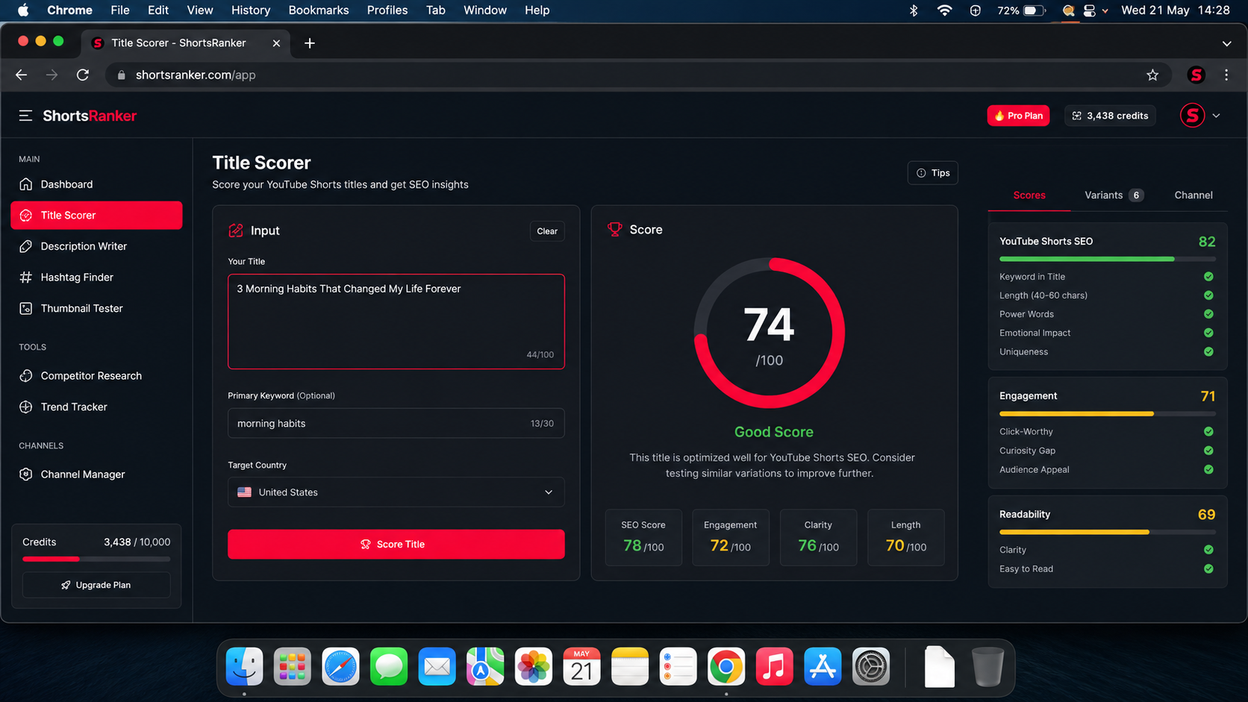Click the Pro Plan badge
Screen dimensions: 1248x702
pos(1018,116)
